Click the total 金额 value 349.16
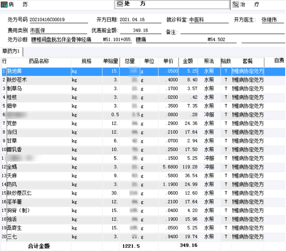 coord(189,245)
